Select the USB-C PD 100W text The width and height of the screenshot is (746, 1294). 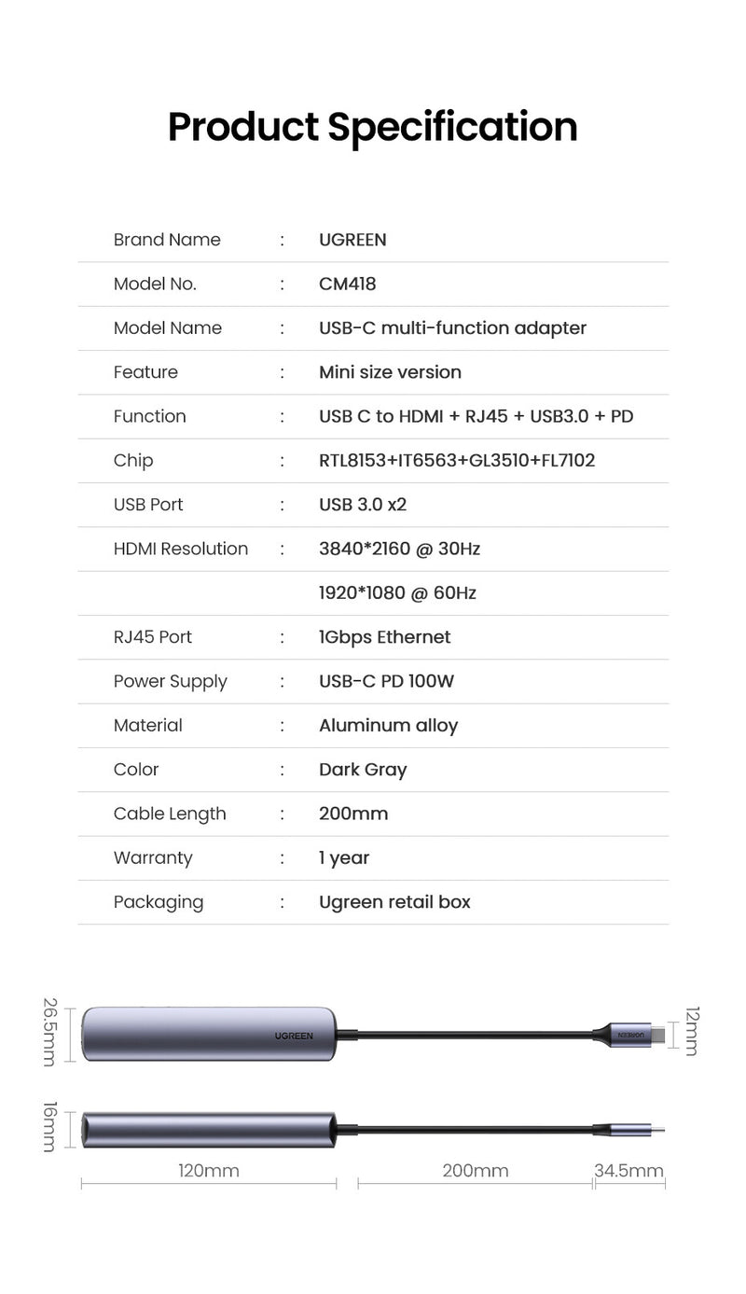click(386, 681)
